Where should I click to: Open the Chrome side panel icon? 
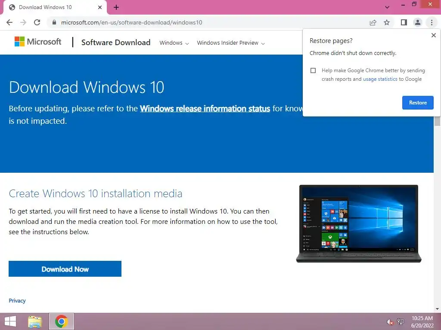pyautogui.click(x=404, y=22)
